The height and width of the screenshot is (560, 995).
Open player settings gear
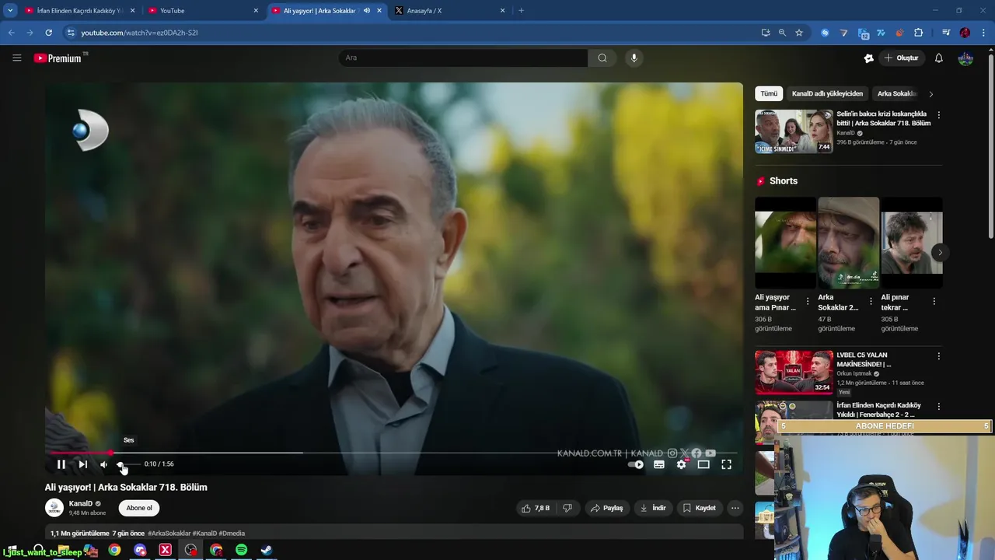point(682,464)
